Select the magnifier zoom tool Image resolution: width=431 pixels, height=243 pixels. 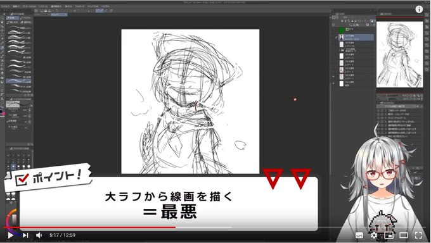coord(2,18)
